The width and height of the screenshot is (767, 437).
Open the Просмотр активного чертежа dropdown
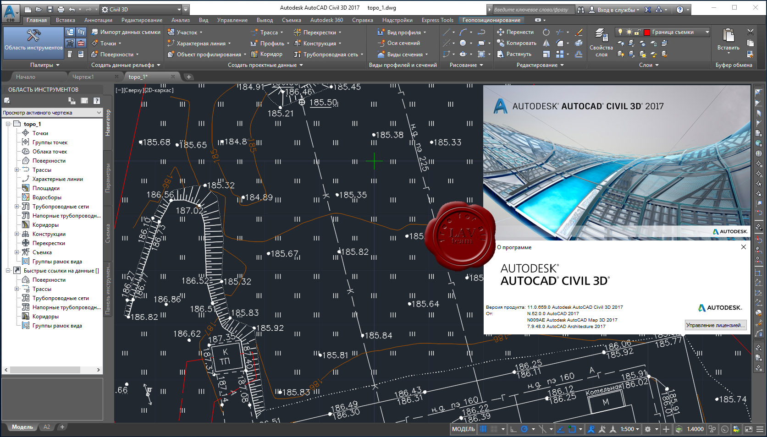(x=52, y=113)
